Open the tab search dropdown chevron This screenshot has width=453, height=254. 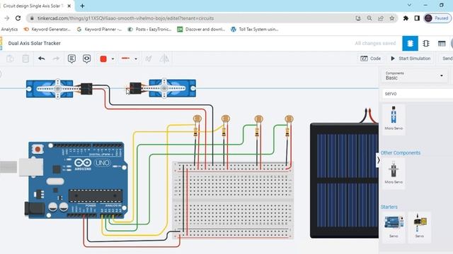[x=409, y=5]
